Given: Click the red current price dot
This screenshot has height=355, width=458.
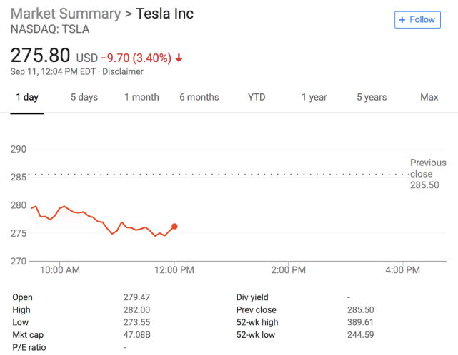Looking at the screenshot, I should tap(174, 227).
